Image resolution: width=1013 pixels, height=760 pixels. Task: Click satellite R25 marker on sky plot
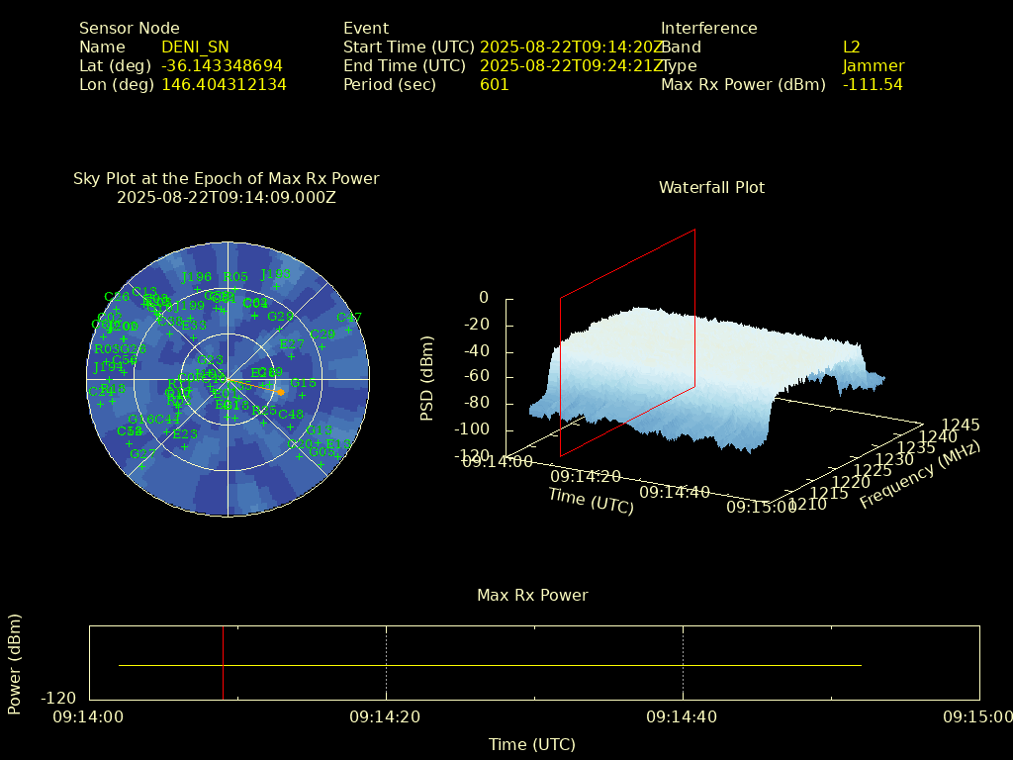click(x=264, y=422)
